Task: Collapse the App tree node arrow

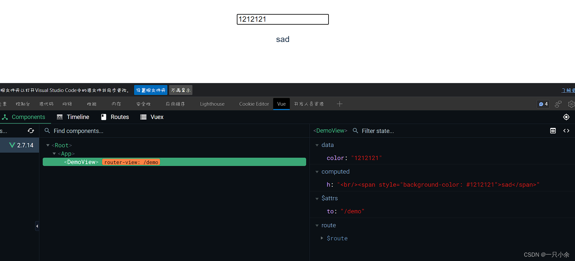Action: 54,154
